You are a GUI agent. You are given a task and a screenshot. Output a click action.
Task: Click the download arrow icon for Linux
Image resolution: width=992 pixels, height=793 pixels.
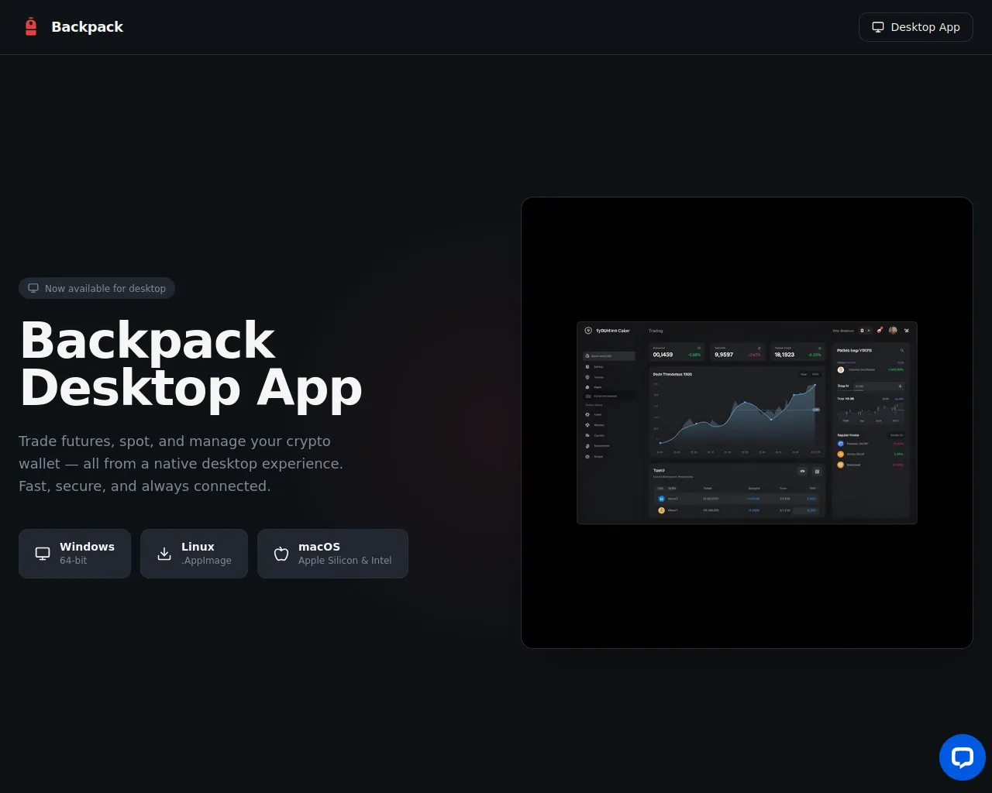coord(164,554)
